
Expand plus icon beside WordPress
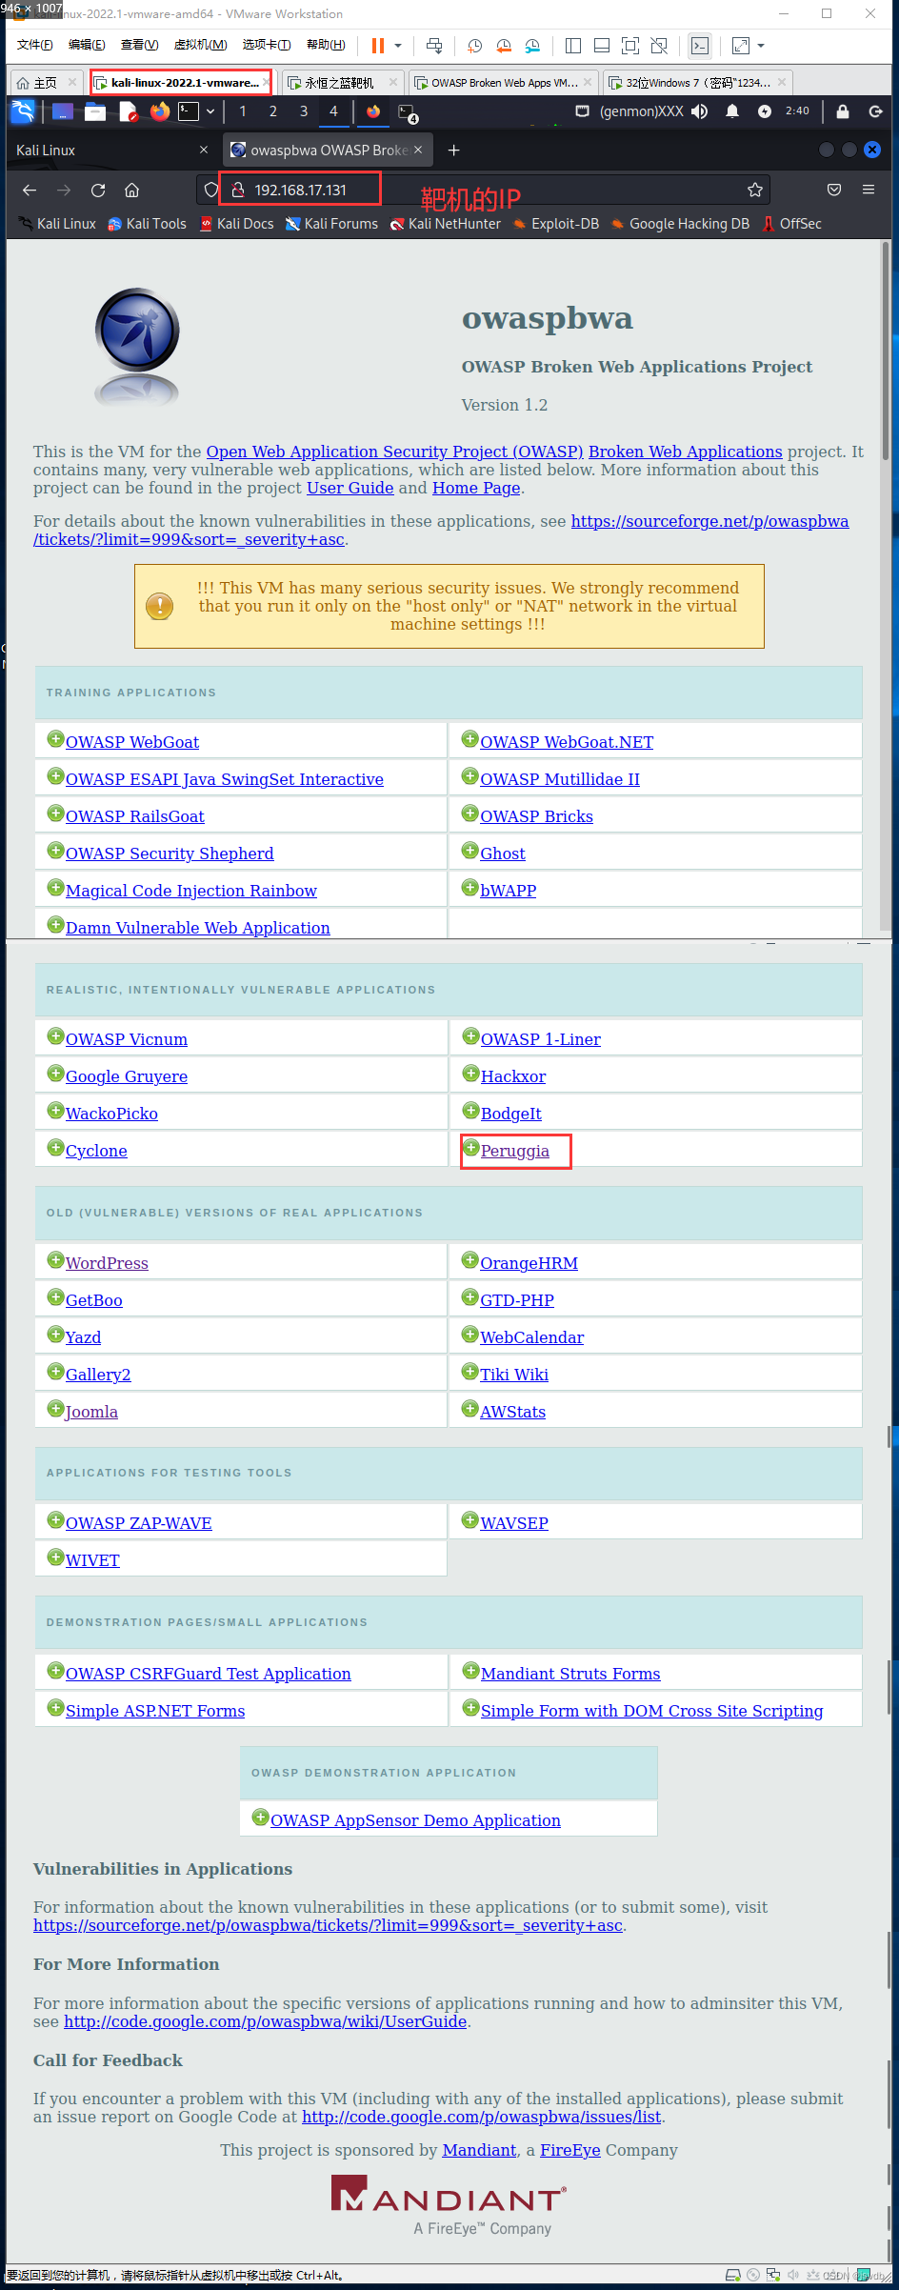tap(55, 1260)
